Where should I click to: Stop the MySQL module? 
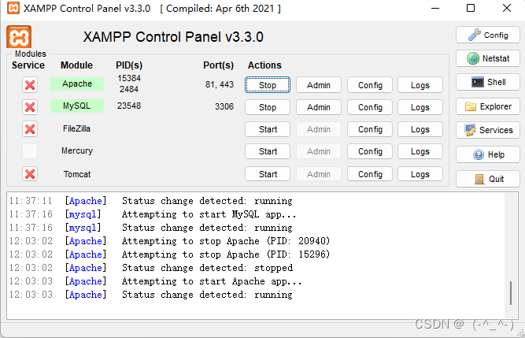[x=268, y=107]
